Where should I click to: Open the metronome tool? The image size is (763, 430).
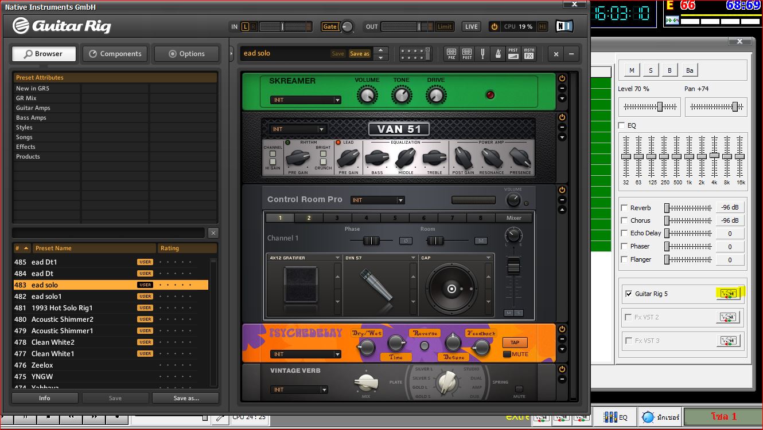(497, 53)
